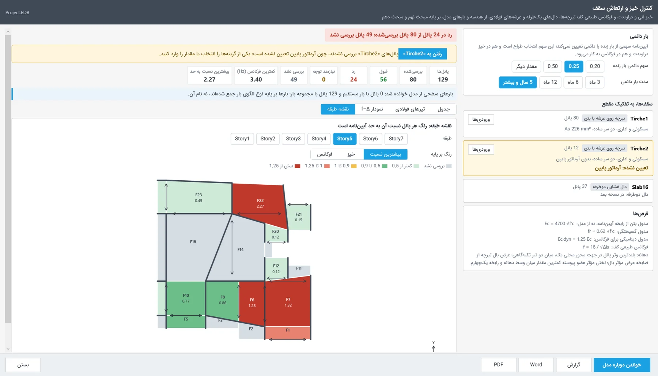This screenshot has height=376, width=658.
Task: Color panels by بیشترین نسبت
Action: click(385, 154)
